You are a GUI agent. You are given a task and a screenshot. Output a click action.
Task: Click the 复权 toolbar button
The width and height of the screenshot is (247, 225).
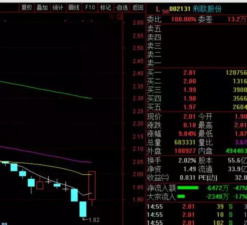click(x=27, y=8)
